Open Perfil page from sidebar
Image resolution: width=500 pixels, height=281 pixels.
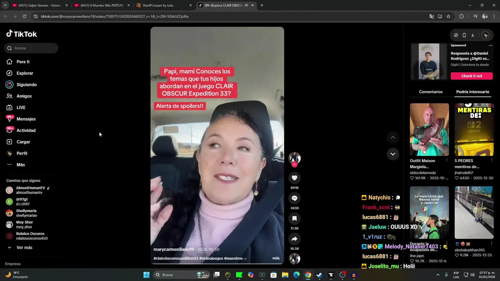21,153
